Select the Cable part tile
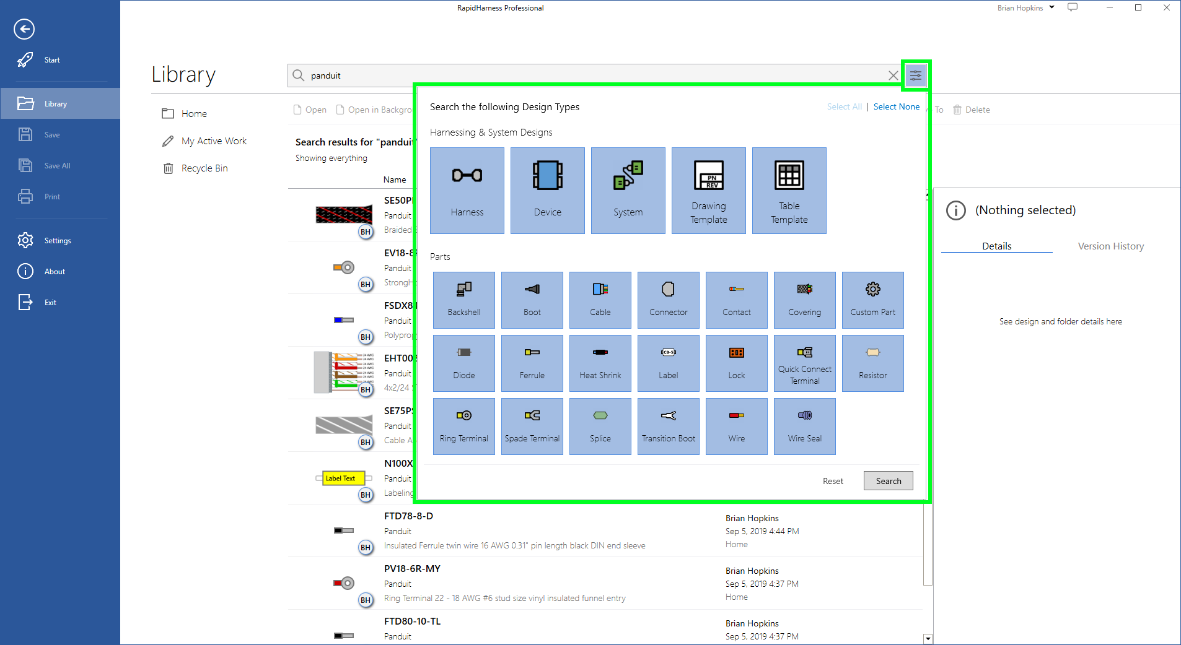This screenshot has width=1181, height=645. [x=600, y=300]
